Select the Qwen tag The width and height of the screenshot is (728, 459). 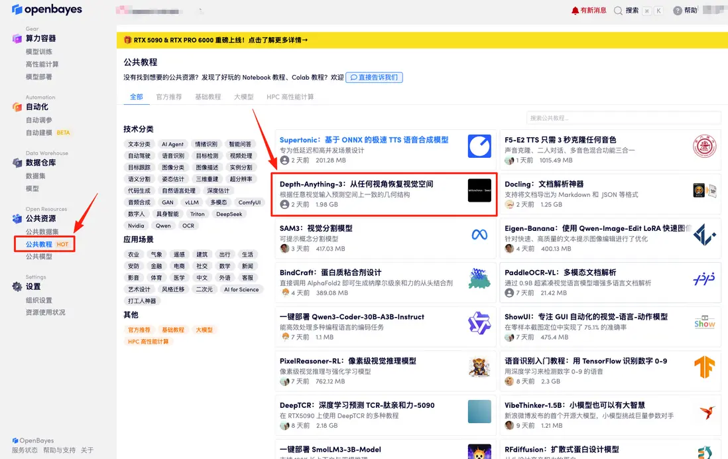pos(163,226)
